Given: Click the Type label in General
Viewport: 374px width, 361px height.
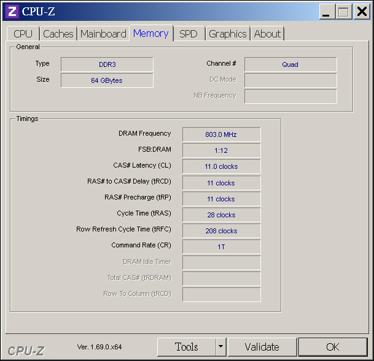Looking at the screenshot, I should pos(42,64).
